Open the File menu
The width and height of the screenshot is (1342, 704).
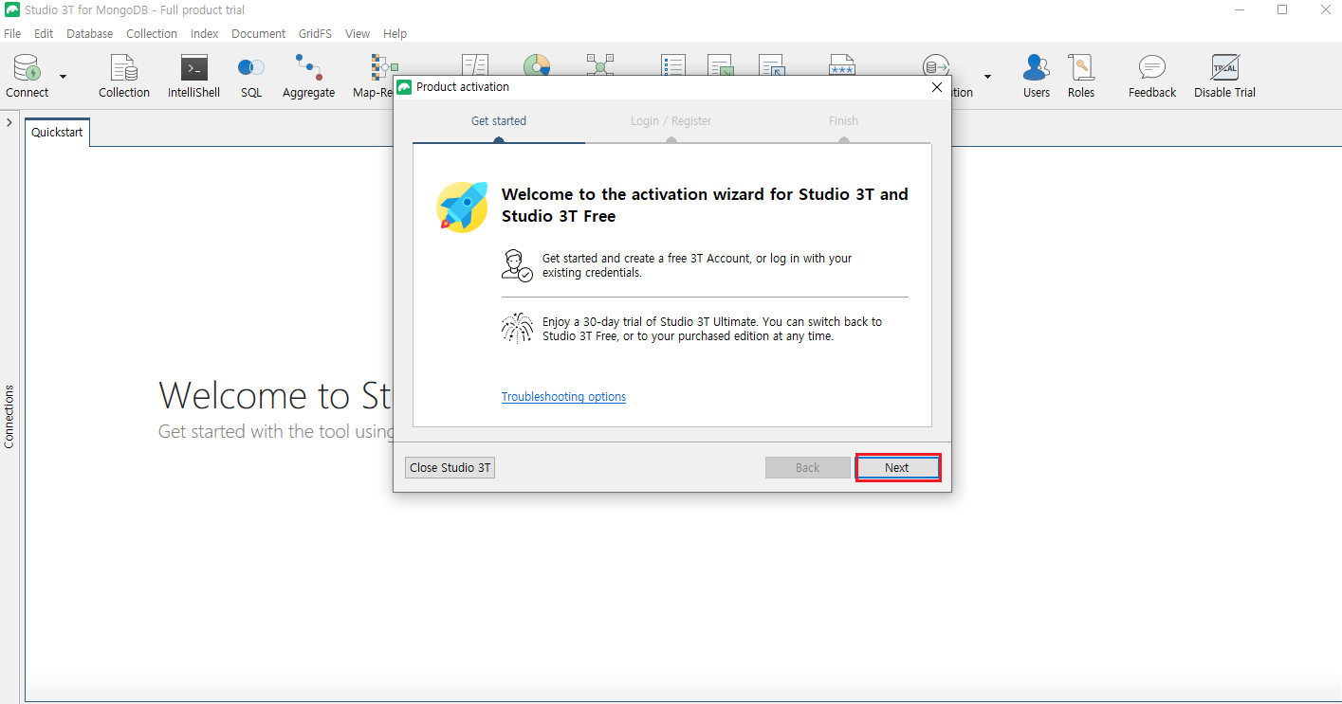[12, 33]
